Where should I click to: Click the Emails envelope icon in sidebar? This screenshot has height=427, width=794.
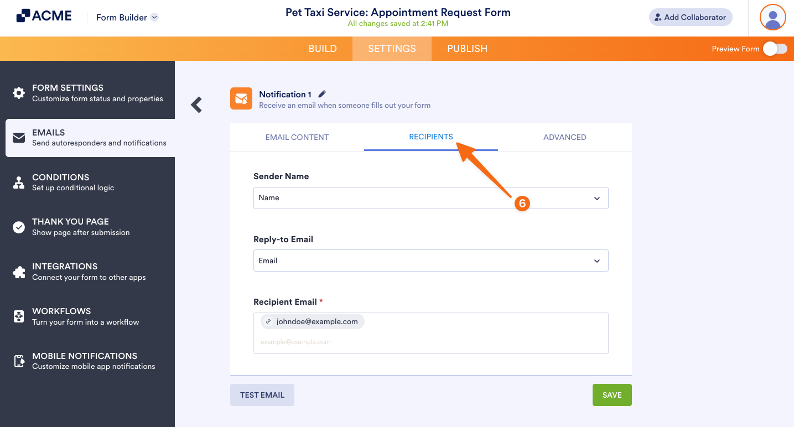[x=18, y=138]
